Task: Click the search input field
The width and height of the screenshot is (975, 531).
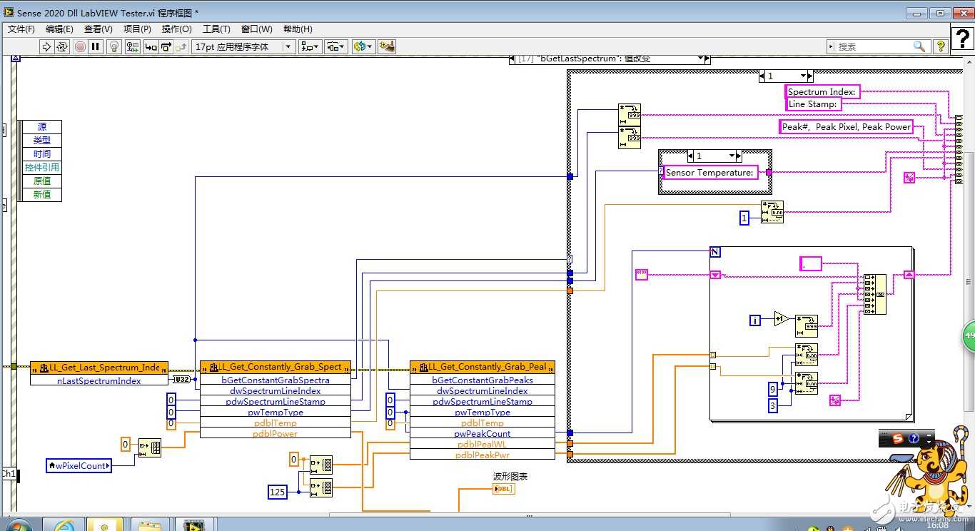Action: 874,46
